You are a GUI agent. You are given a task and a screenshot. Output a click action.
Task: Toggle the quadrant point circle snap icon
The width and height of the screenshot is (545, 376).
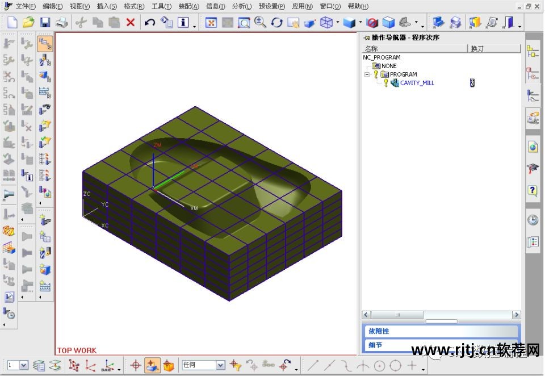pos(396,366)
